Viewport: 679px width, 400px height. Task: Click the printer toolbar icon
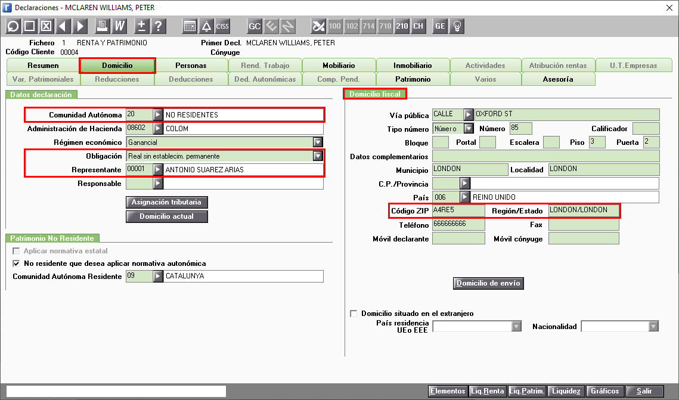tap(102, 26)
